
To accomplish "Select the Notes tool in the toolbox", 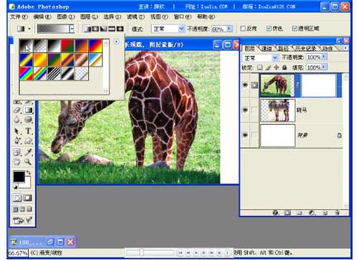I will click(x=17, y=152).
